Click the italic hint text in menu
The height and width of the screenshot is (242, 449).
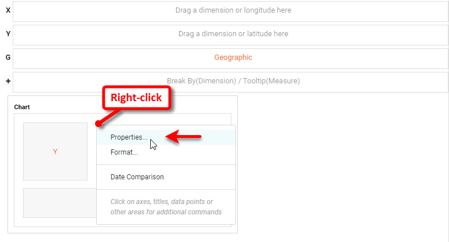(x=166, y=206)
